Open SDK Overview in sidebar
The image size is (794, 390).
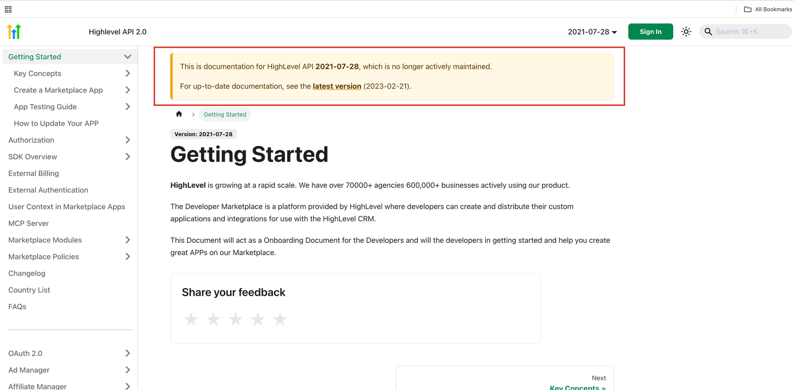(32, 156)
